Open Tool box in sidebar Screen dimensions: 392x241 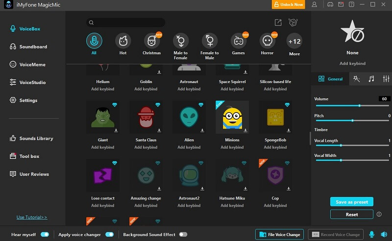pyautogui.click(x=24, y=156)
